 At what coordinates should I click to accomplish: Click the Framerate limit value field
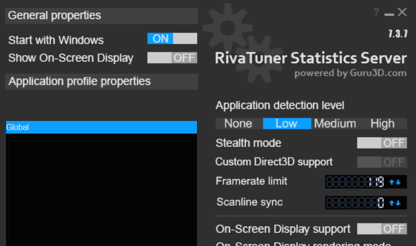point(355,182)
